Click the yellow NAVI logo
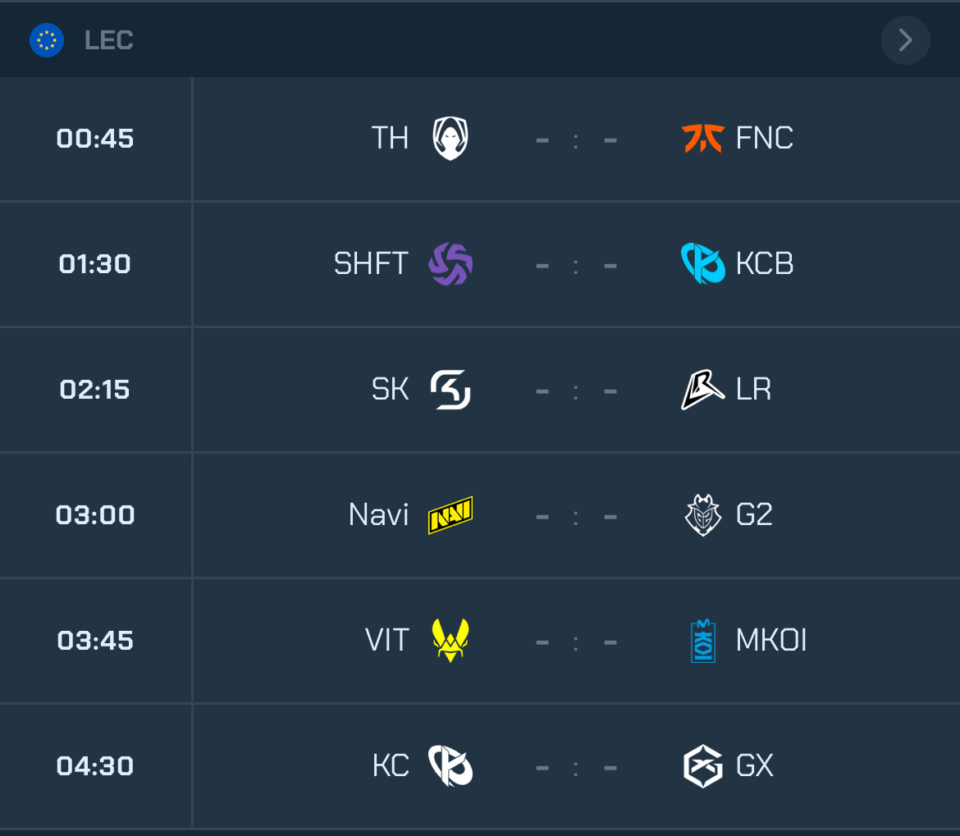The height and width of the screenshot is (836, 960). pos(450,515)
